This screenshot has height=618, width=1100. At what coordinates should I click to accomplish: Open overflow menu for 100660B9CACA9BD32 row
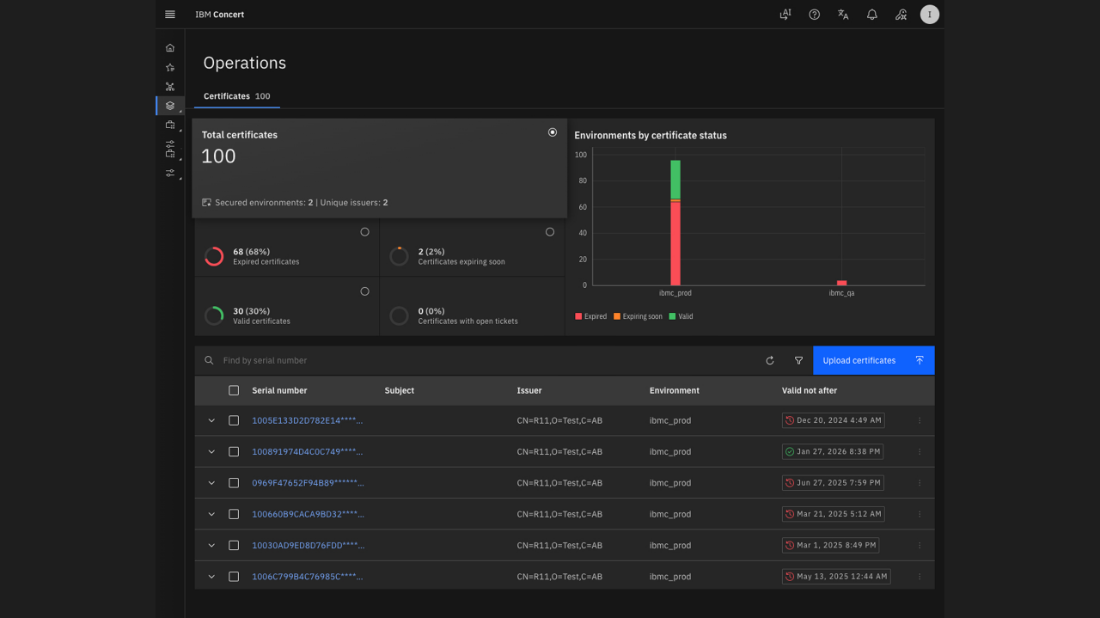click(920, 514)
